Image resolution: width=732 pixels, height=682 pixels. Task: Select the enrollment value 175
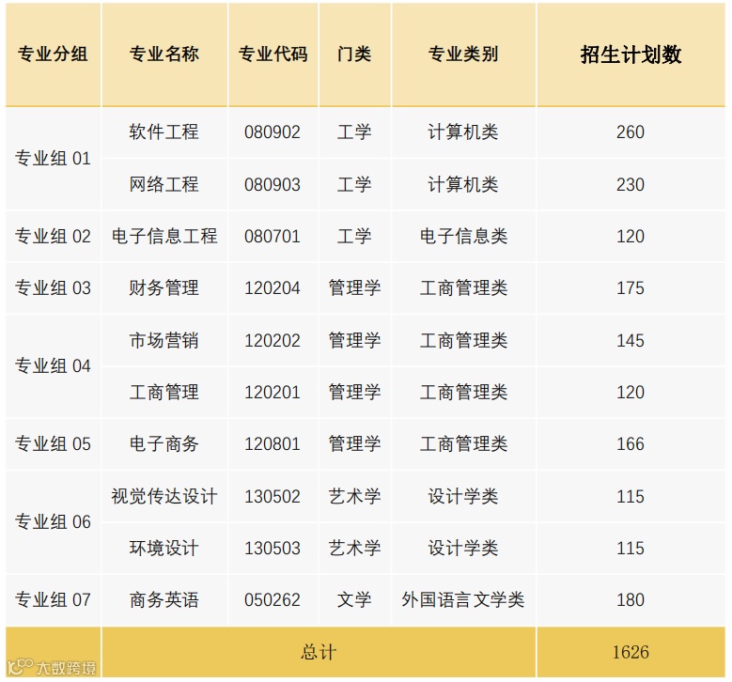631,288
